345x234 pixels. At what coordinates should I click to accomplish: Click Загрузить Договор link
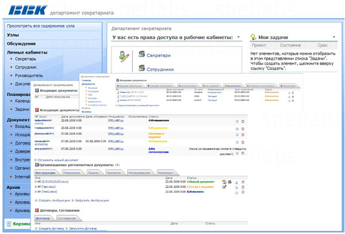83,228
